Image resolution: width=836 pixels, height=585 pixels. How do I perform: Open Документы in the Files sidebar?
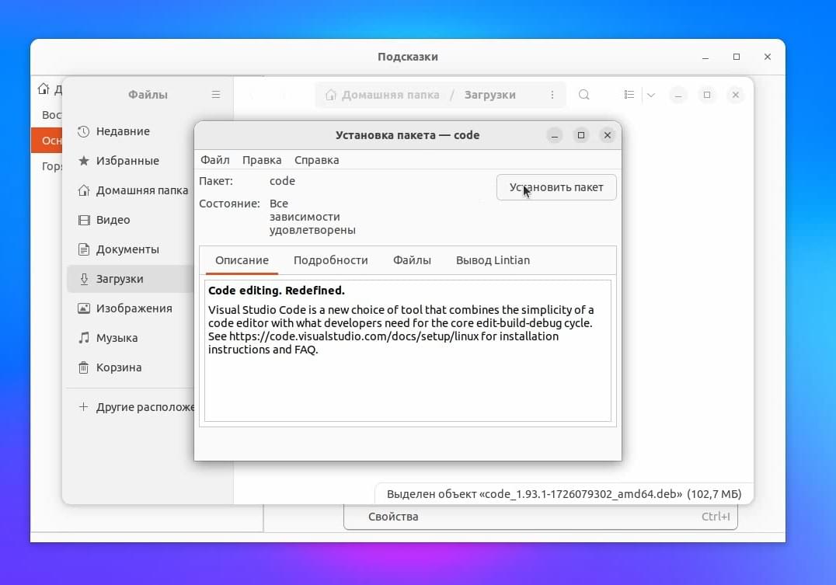point(131,249)
